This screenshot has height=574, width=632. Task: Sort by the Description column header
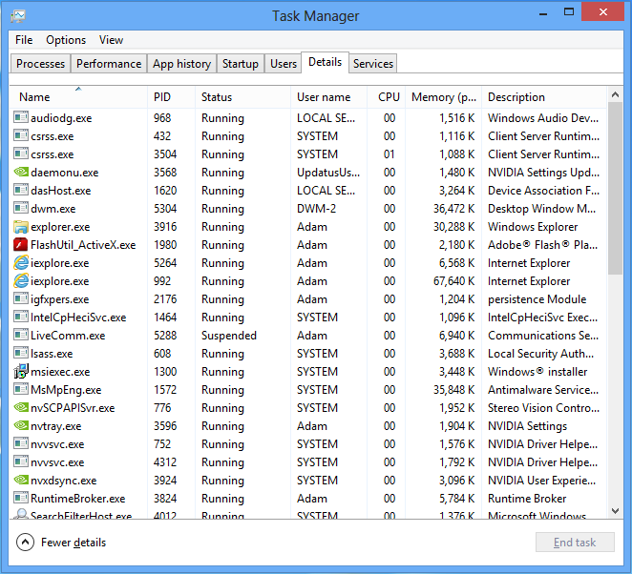(x=544, y=97)
